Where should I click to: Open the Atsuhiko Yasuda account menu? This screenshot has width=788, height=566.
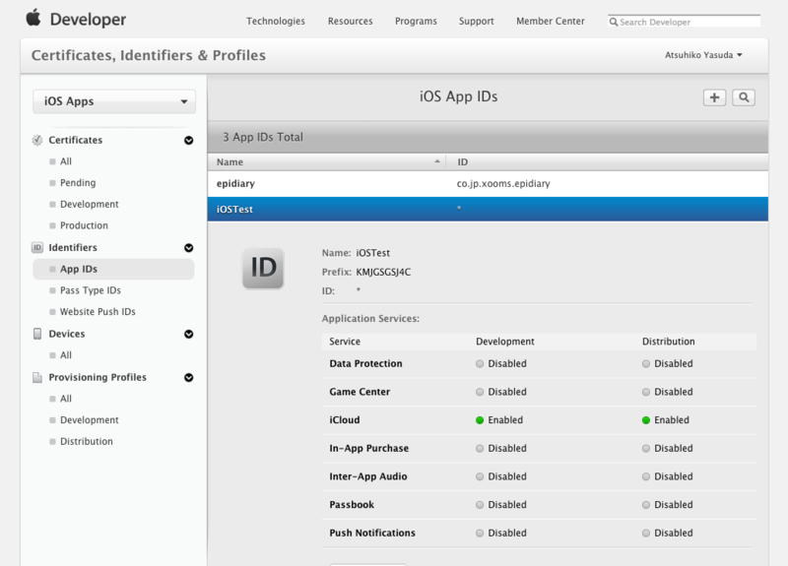pos(703,55)
